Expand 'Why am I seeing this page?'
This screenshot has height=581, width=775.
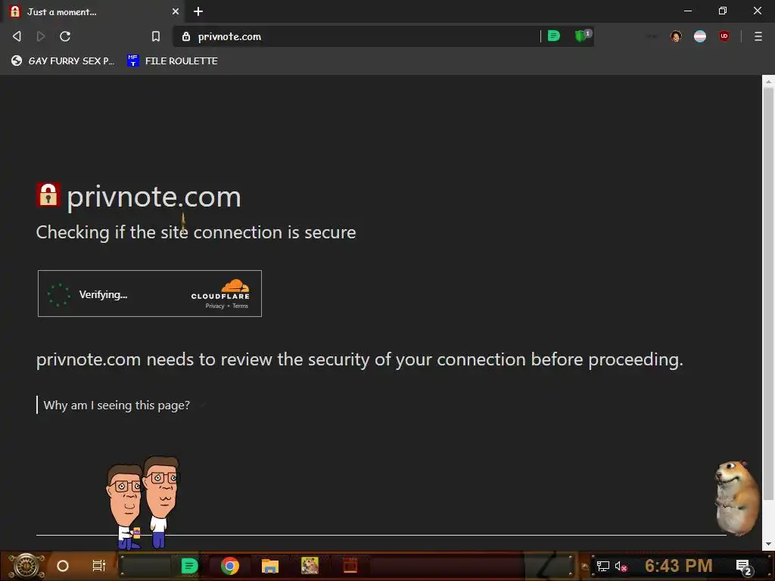[x=117, y=405]
